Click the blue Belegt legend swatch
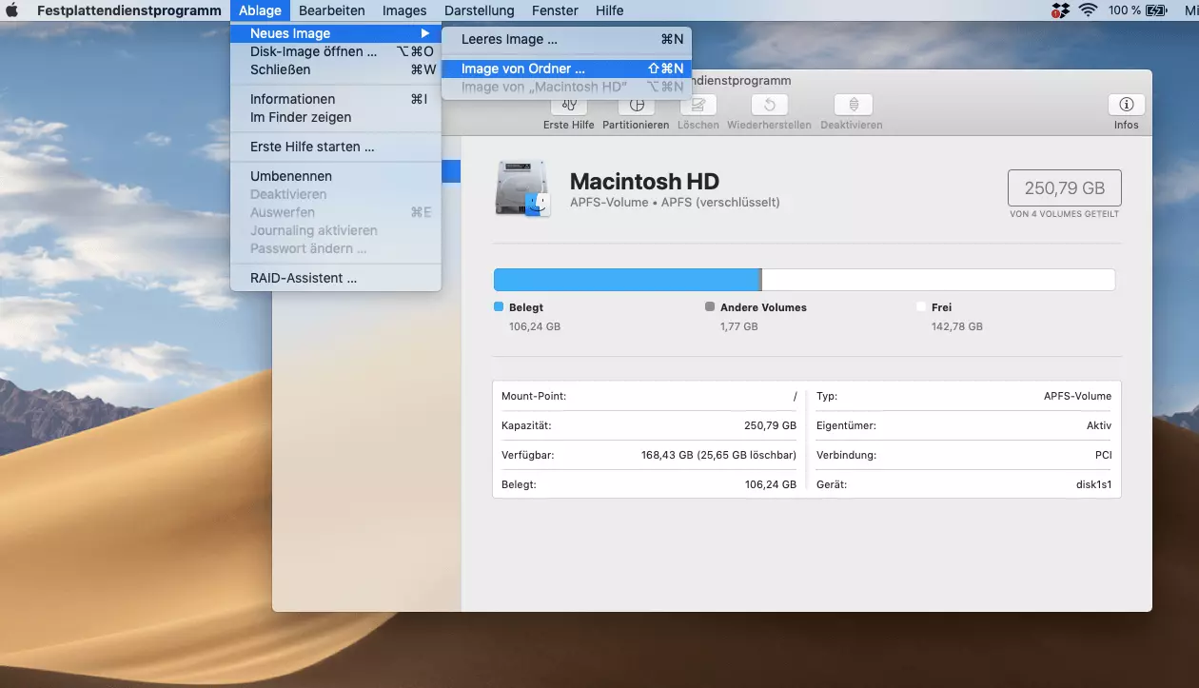1199x688 pixels. [499, 307]
